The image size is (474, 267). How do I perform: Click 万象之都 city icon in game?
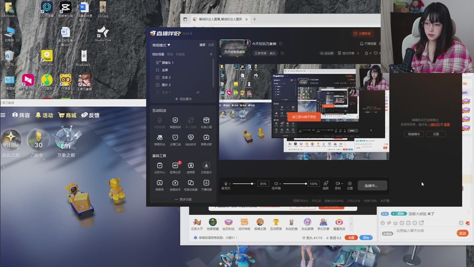click(x=66, y=138)
